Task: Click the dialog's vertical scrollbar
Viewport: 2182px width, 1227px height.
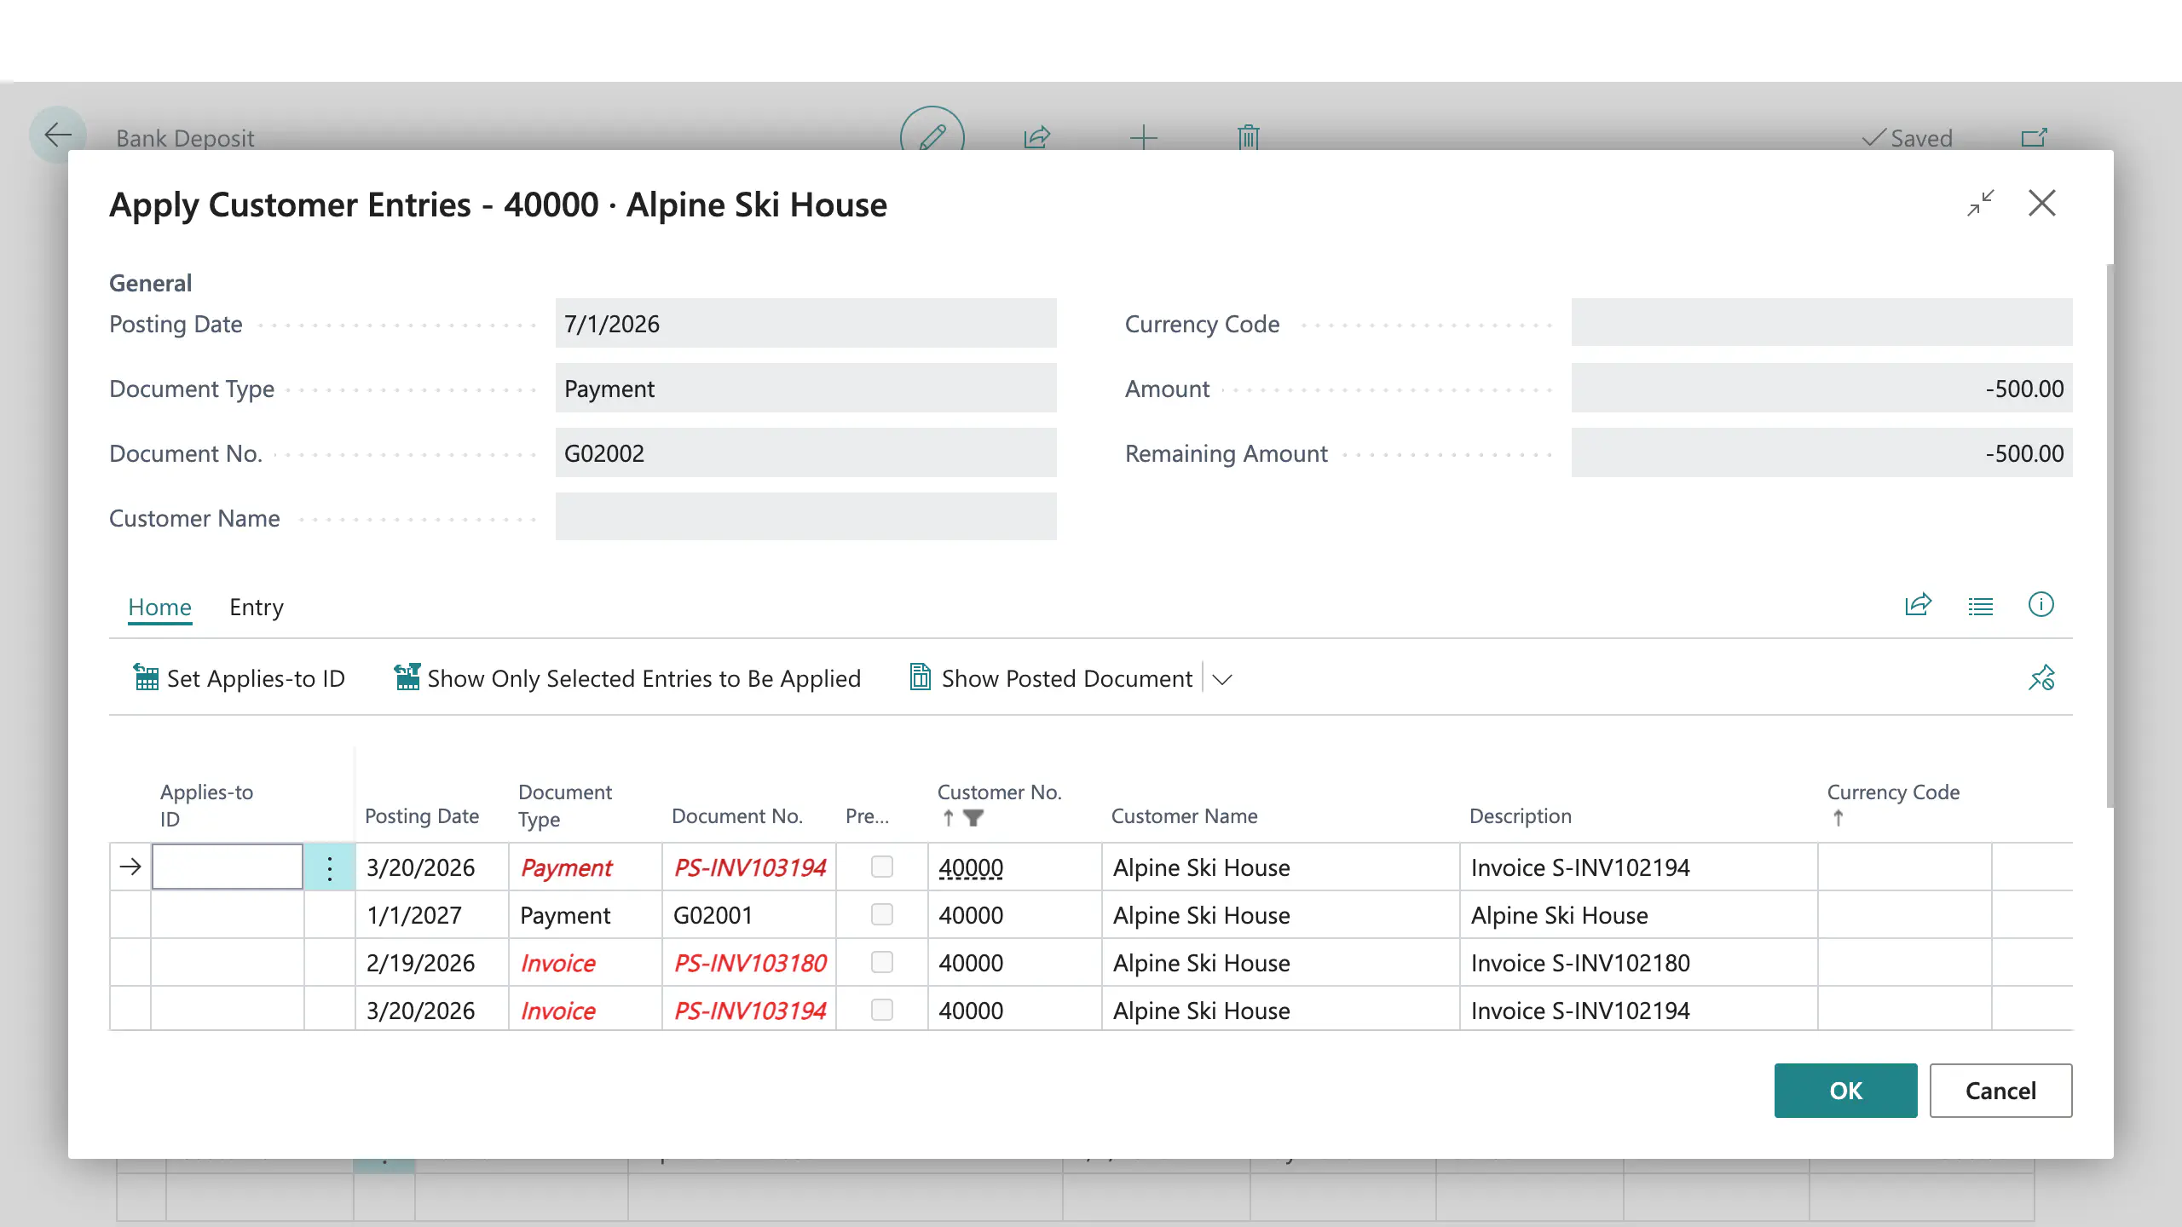Action: (2110, 535)
